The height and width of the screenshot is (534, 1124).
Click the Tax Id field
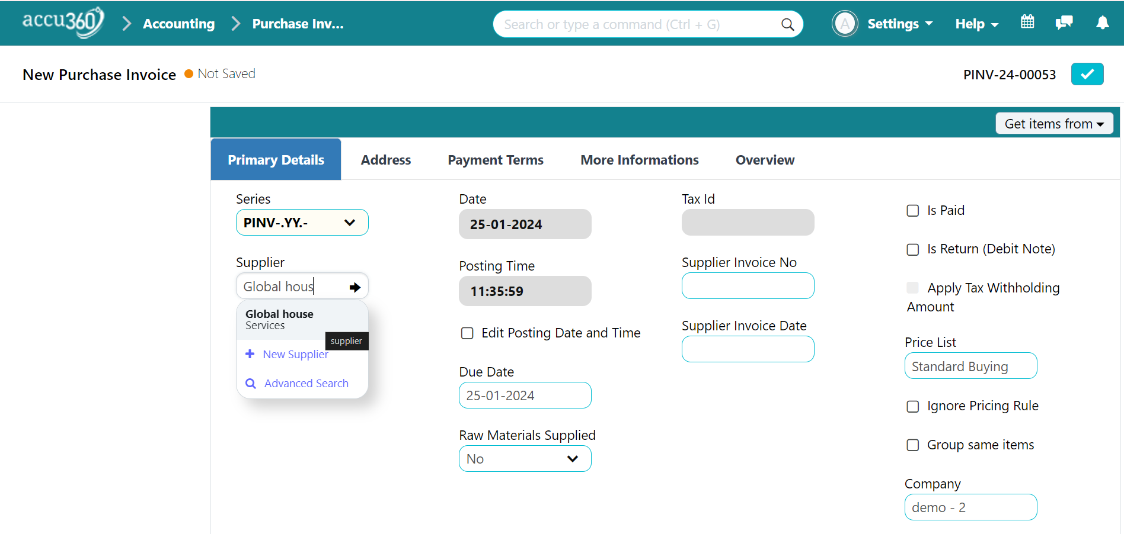748,223
